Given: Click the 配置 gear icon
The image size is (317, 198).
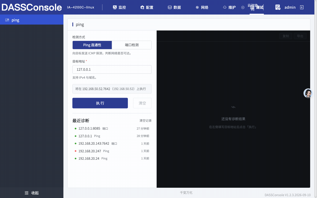Looking at the screenshot, I should coord(142,7).
